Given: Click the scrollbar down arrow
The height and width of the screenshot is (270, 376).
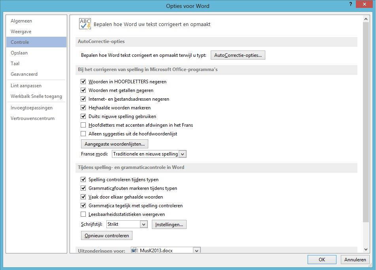Looking at the screenshot, I should (x=366, y=249).
